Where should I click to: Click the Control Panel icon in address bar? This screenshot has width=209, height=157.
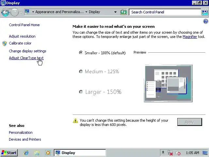[x=27, y=12]
